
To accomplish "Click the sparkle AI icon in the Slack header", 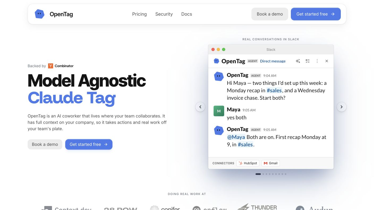I will point(298,61).
